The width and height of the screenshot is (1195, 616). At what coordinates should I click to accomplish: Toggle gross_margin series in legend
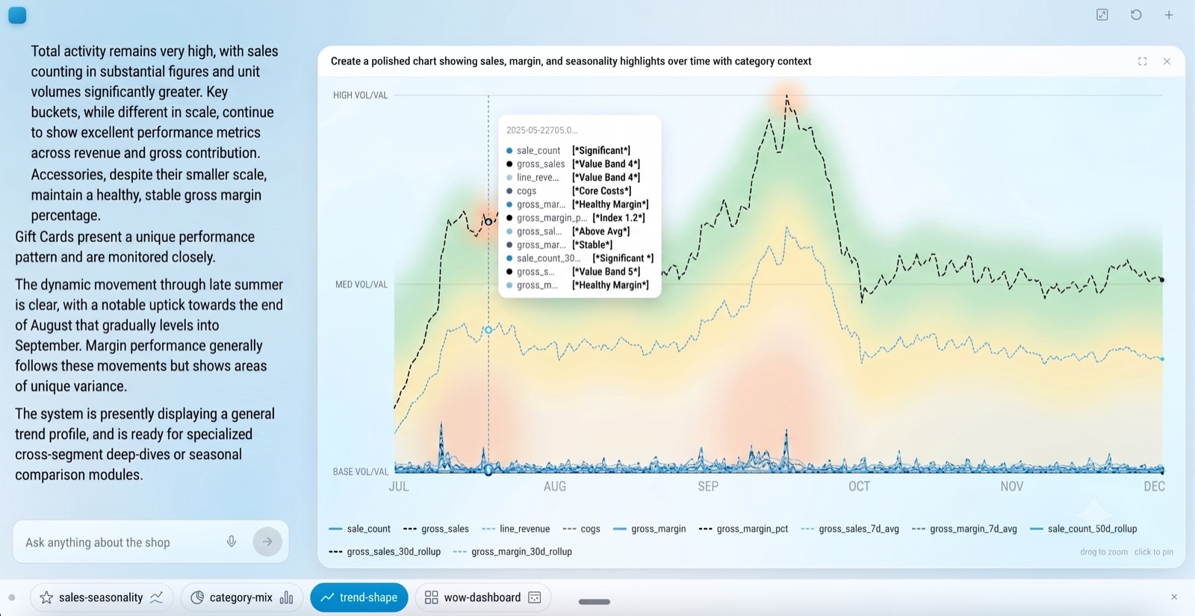click(x=650, y=529)
